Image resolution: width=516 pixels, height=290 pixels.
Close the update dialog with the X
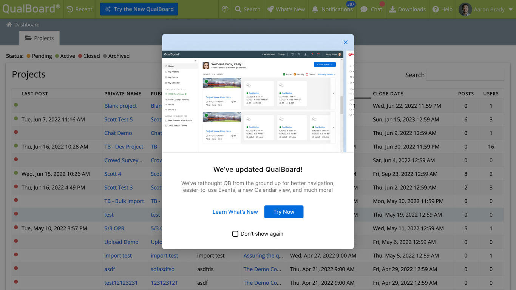[345, 43]
